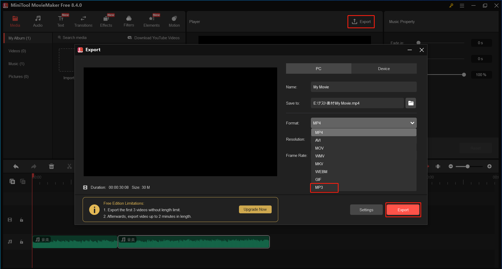Lock the music track on the timeline
This screenshot has height=269, width=502.
21,242
